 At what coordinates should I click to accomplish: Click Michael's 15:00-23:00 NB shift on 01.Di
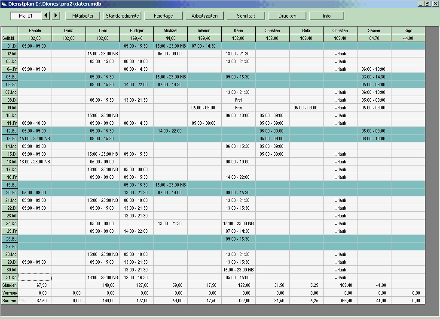pos(170,46)
